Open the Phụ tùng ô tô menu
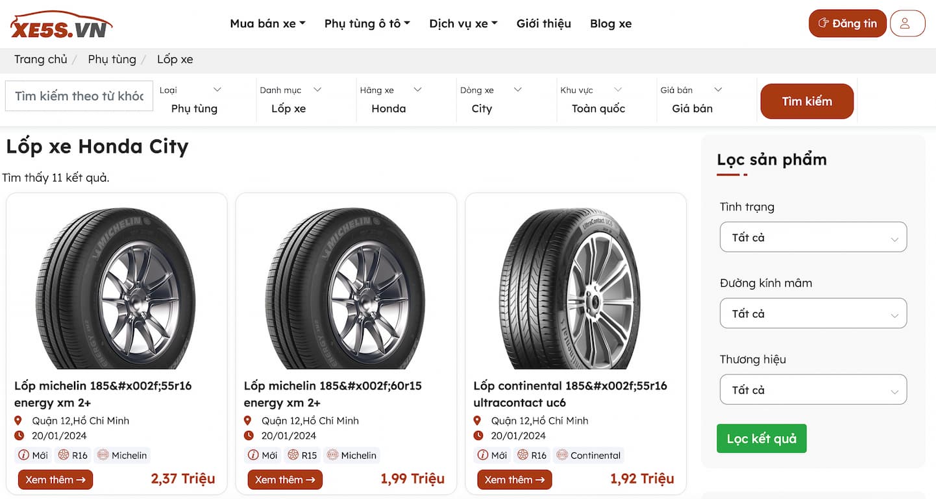Screen dimensions: 936x499 point(367,23)
